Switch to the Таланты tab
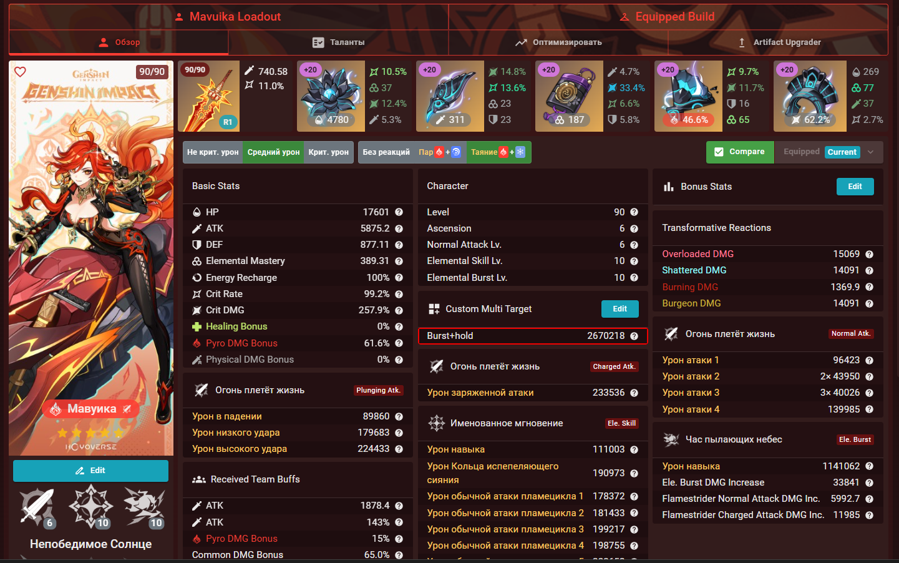 coord(338,42)
